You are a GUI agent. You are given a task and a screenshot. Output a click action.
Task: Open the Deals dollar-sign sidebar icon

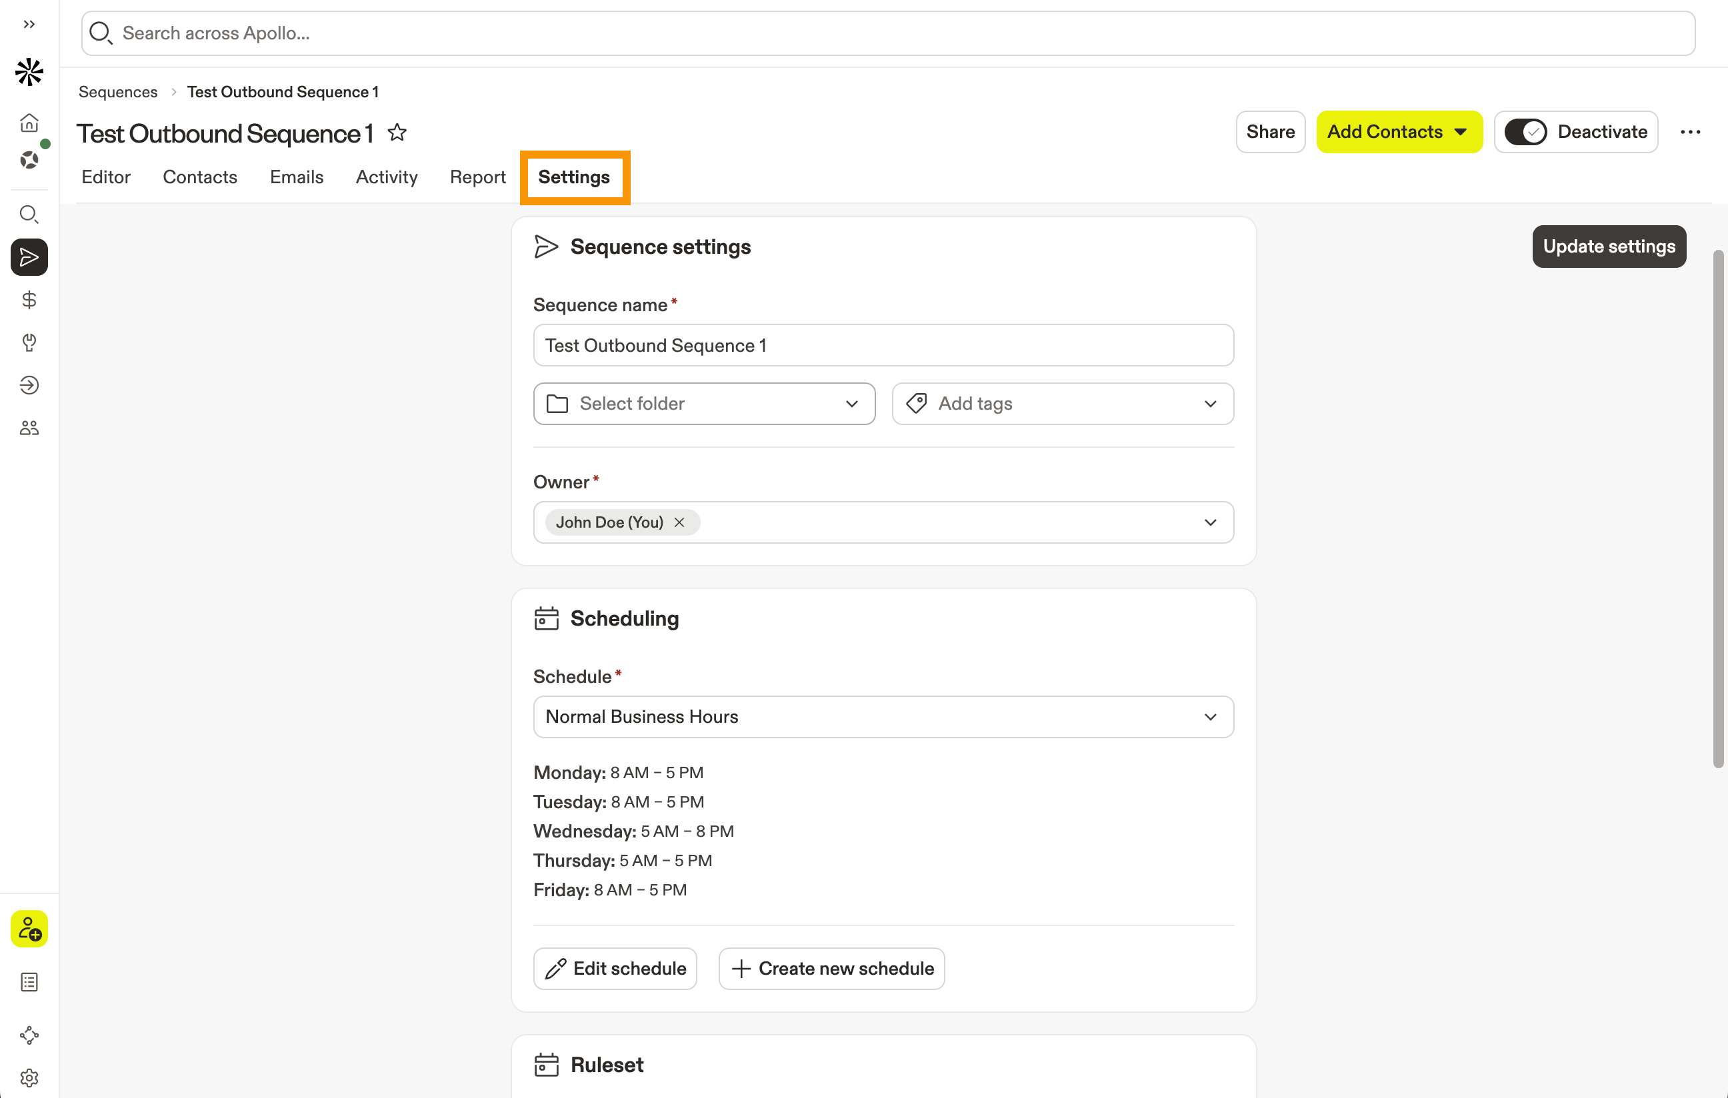pyautogui.click(x=29, y=300)
